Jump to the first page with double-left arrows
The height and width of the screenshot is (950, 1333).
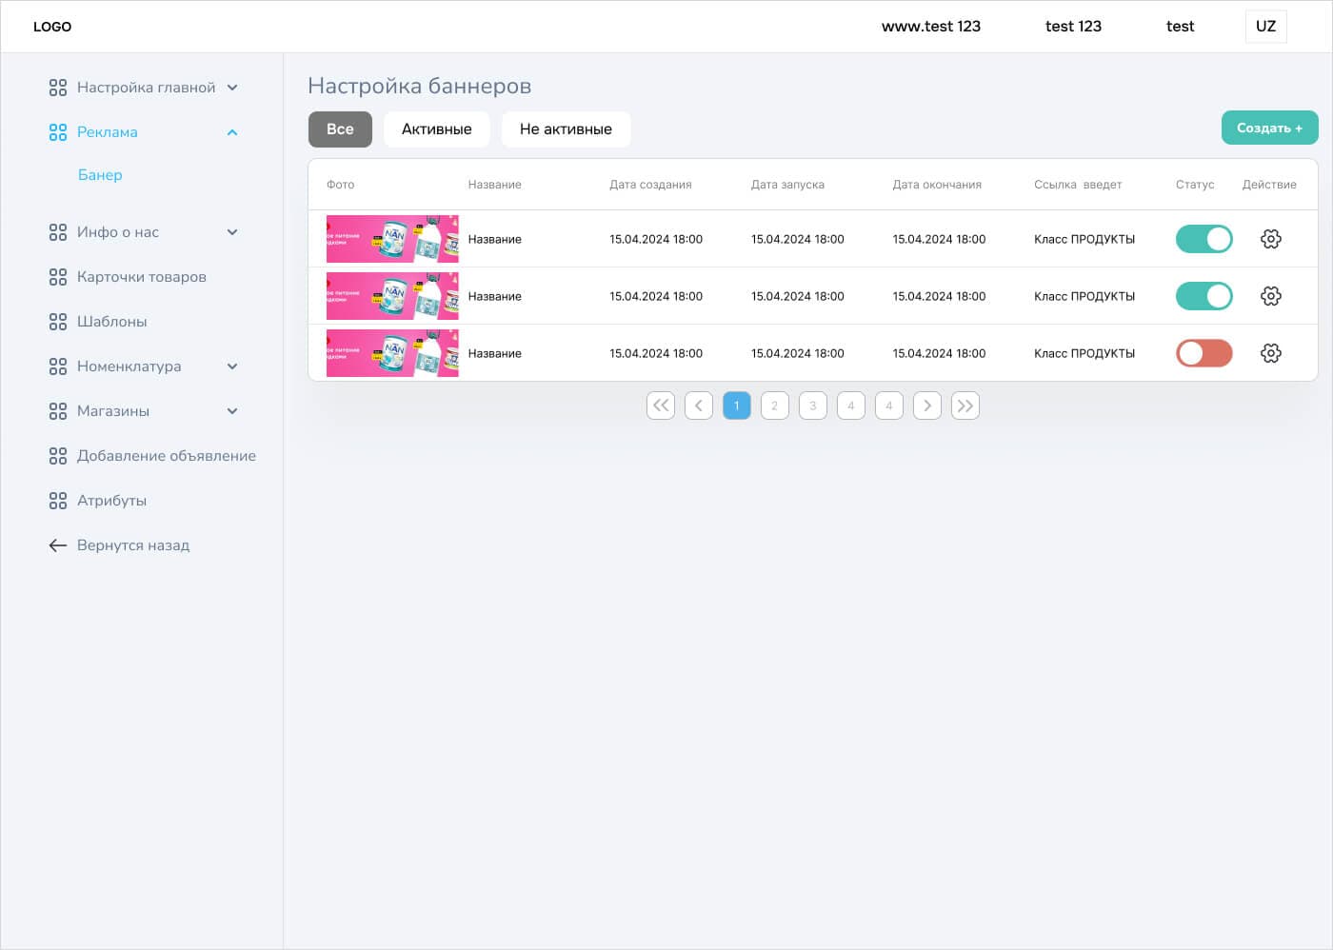point(661,406)
